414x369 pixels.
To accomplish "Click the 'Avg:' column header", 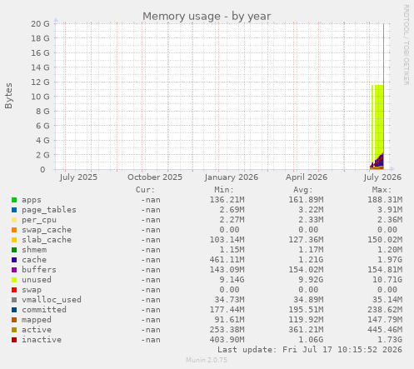I will tap(303, 190).
